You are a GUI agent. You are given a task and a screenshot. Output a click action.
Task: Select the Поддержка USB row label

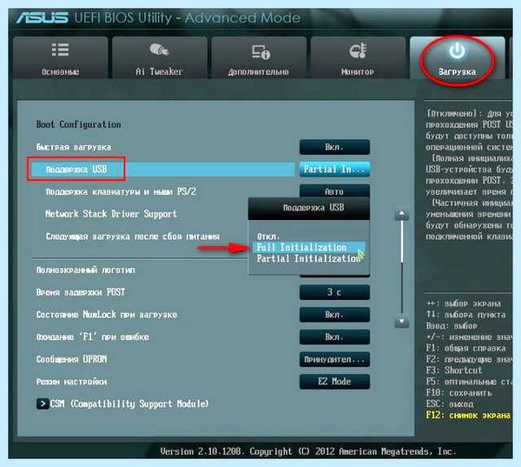76,170
